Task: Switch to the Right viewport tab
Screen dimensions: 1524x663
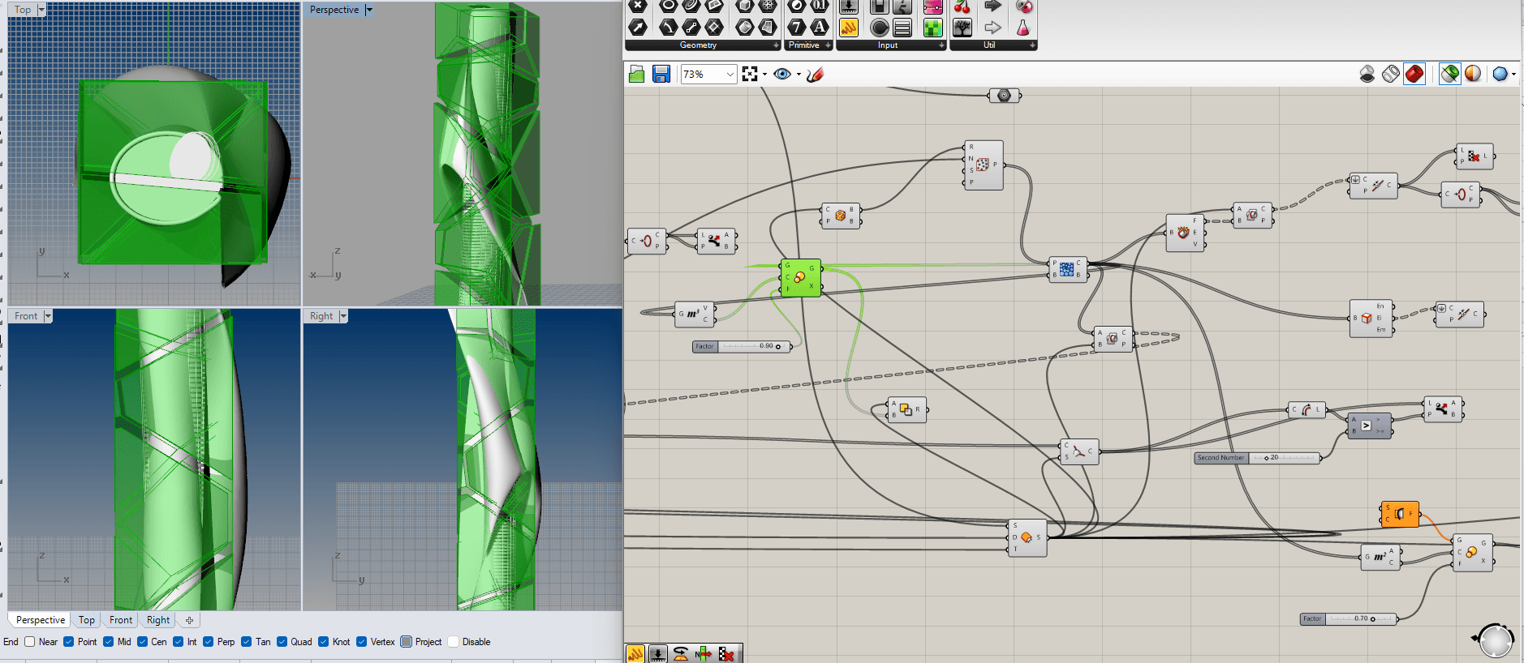Action: click(x=158, y=620)
